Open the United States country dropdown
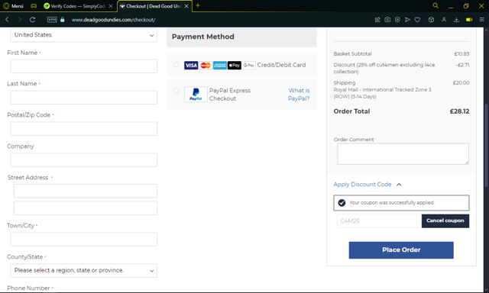The image size is (489, 293). [x=83, y=35]
